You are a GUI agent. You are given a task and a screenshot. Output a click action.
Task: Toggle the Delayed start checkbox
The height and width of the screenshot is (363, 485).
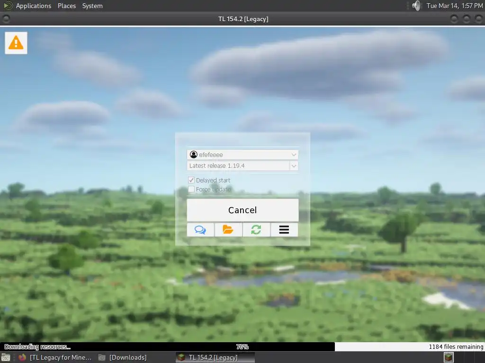191,180
